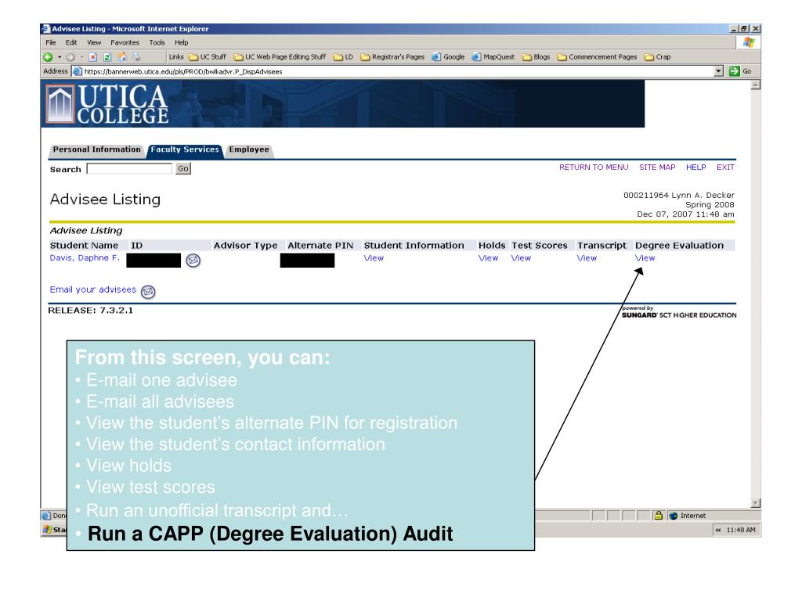Open the SITE MAP link

click(x=657, y=167)
